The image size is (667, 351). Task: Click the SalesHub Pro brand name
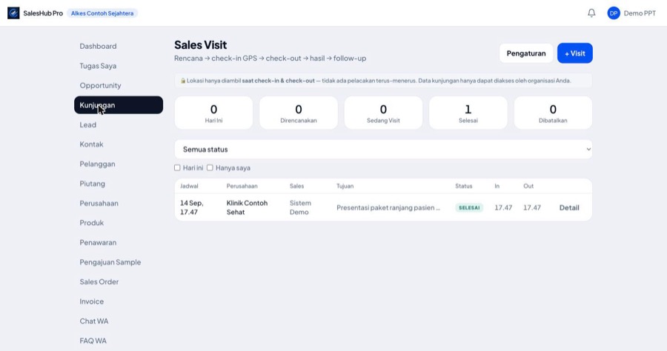(x=43, y=13)
